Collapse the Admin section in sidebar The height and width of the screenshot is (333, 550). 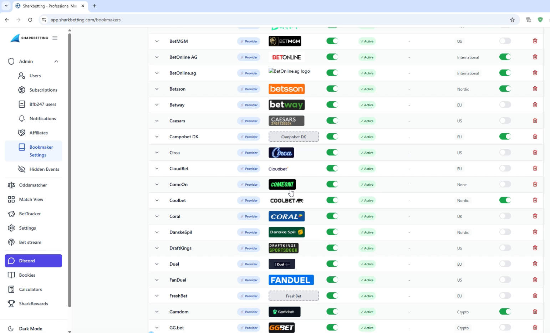click(56, 61)
